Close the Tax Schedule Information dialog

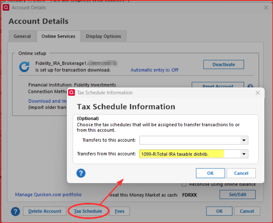click(x=258, y=93)
